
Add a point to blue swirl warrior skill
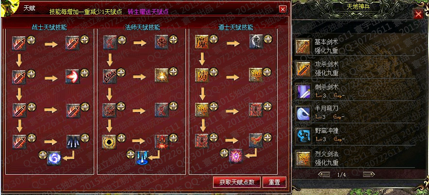pos(43,155)
